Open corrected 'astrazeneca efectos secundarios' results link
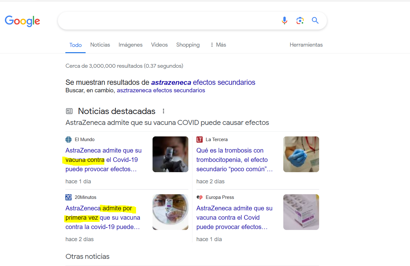 203,82
